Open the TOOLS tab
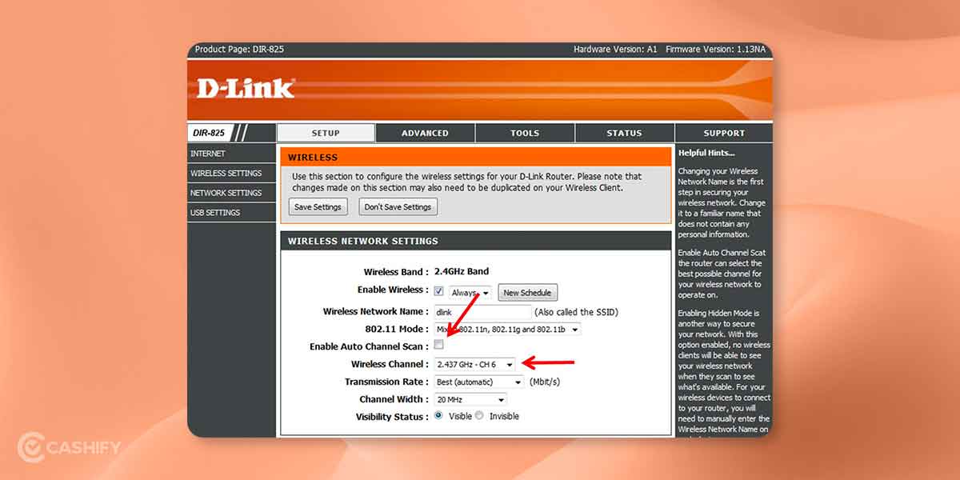Image resolution: width=960 pixels, height=480 pixels. [525, 133]
